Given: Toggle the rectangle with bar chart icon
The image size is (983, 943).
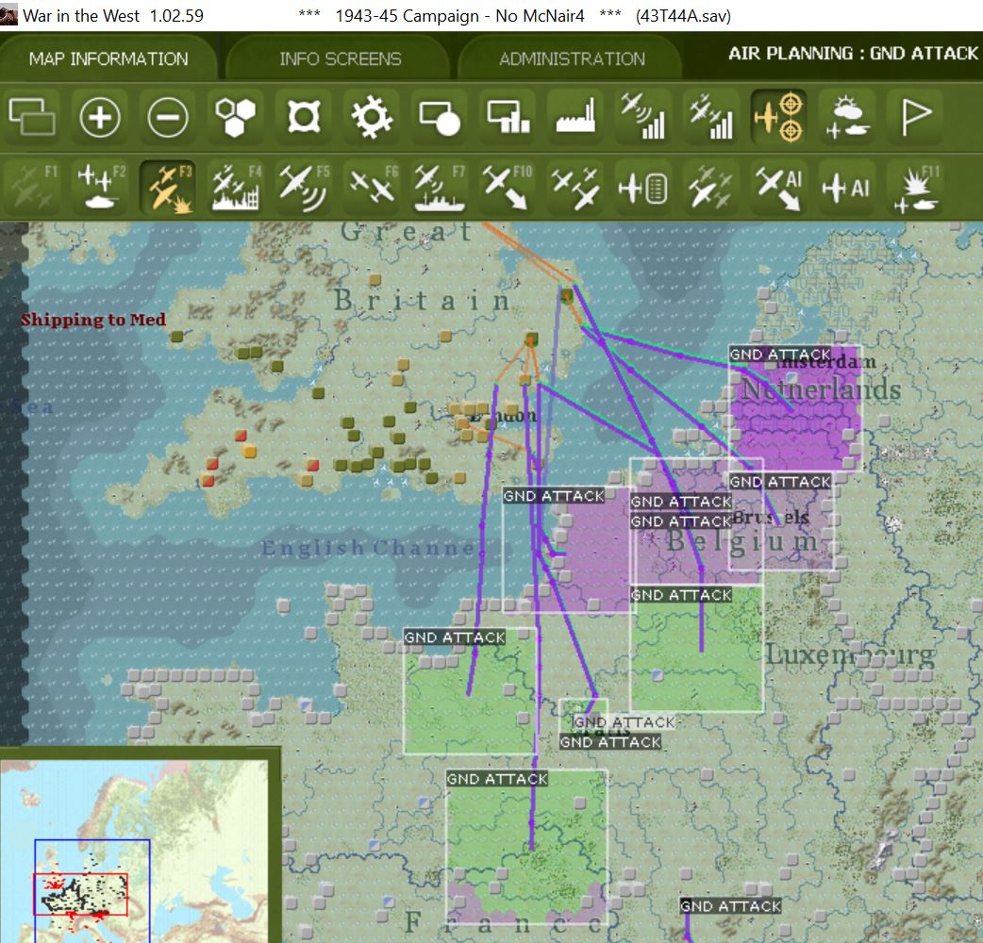Looking at the screenshot, I should point(508,117).
